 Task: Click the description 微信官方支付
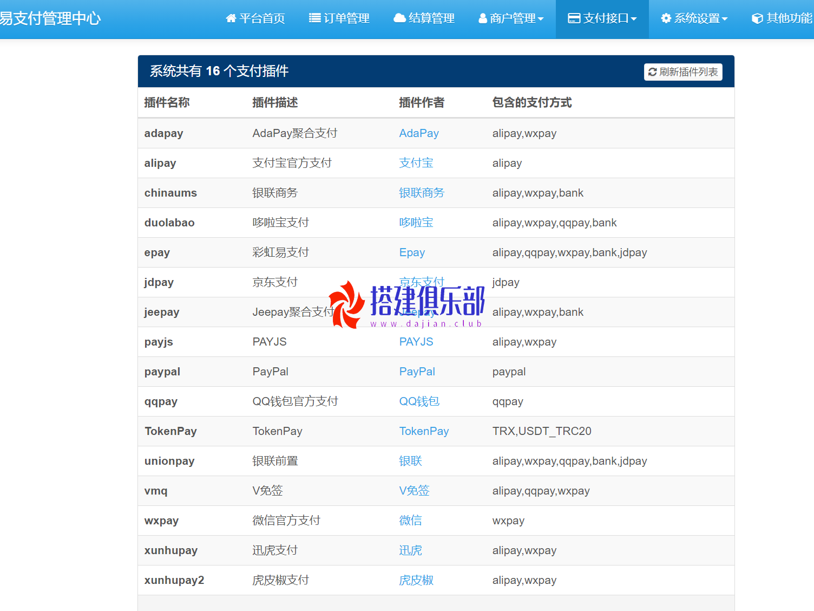287,521
